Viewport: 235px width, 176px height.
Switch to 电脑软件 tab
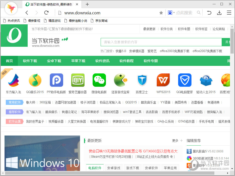pos(95,168)
